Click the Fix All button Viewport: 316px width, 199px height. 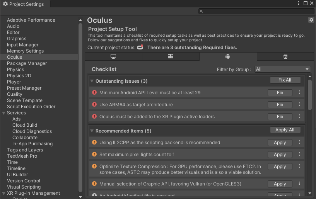pyautogui.click(x=285, y=80)
